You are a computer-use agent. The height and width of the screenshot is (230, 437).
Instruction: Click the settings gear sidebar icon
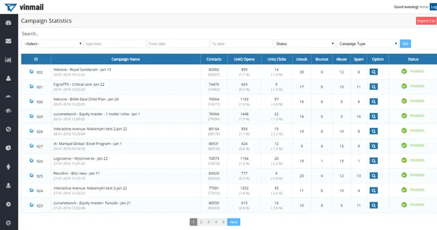(x=8, y=204)
